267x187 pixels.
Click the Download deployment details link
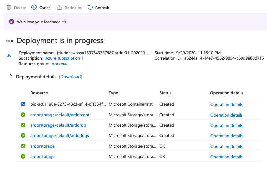pyautogui.click(x=71, y=77)
